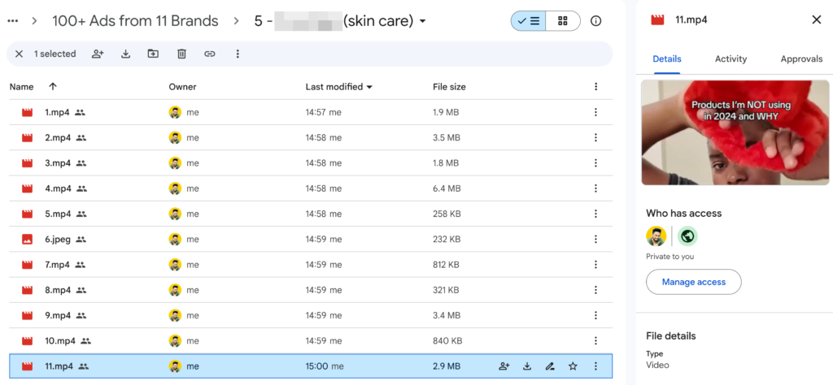The image size is (833, 385).
Task: Rename 11.mp4 with the pencil icon
Action: (x=550, y=366)
